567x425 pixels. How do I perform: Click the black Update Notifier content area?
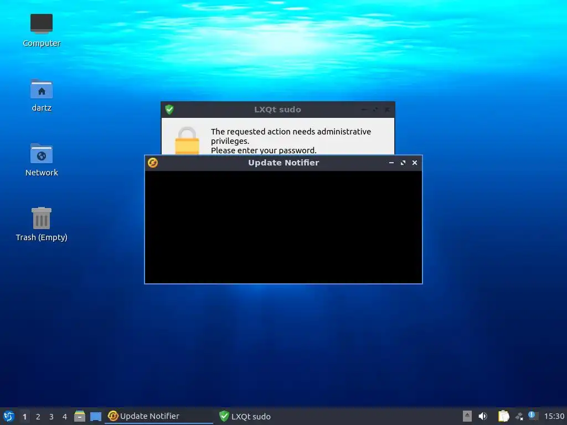tap(283, 227)
